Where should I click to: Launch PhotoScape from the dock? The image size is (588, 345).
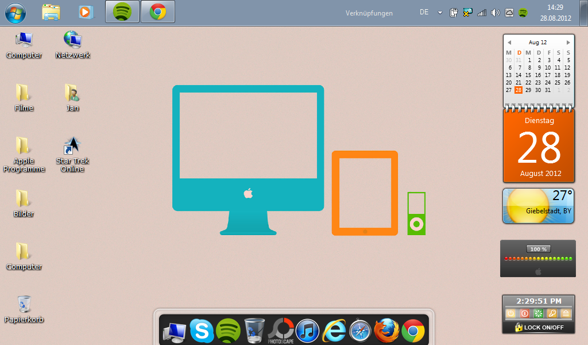(x=281, y=331)
